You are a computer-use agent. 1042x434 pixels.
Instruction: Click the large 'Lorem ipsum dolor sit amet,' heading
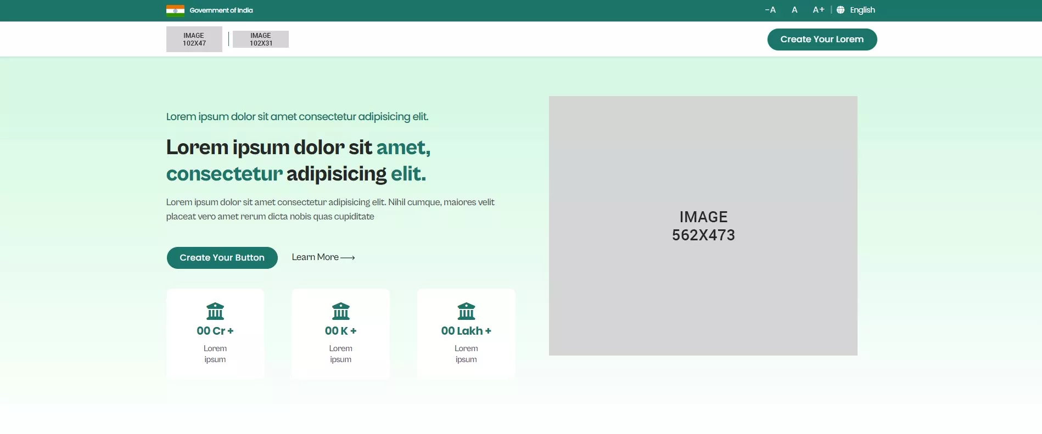click(x=298, y=160)
